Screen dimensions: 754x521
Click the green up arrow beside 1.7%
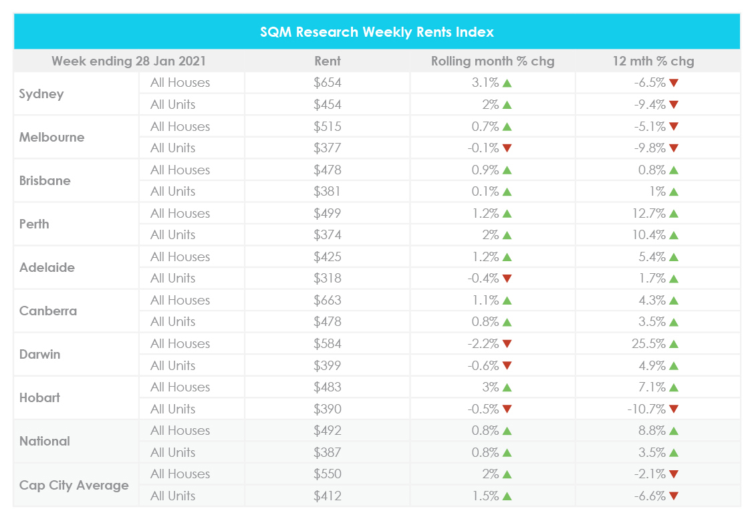[674, 279]
